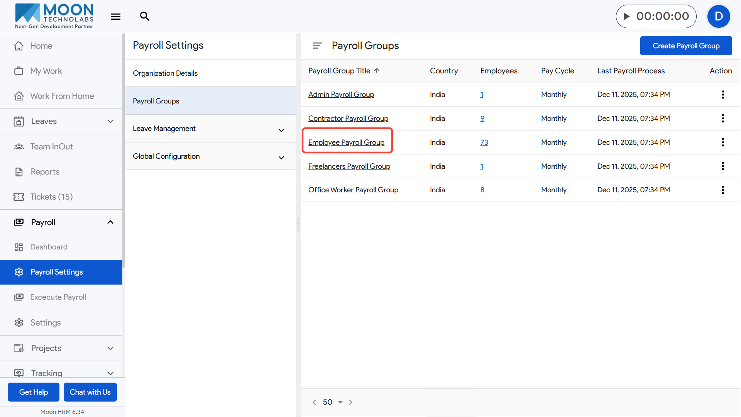Image resolution: width=741 pixels, height=417 pixels.
Task: Select the Organization Details menu item
Action: 165,73
